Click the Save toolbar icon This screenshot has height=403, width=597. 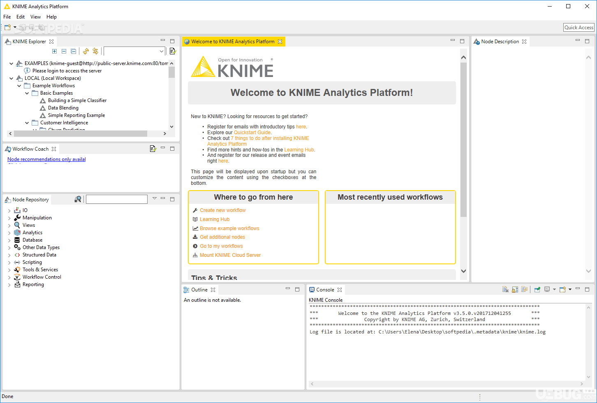[23, 27]
